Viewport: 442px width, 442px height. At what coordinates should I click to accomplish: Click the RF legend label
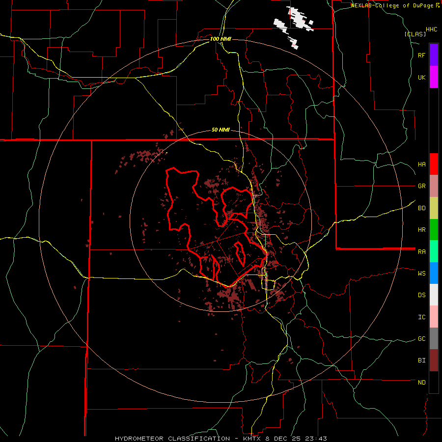(x=421, y=55)
